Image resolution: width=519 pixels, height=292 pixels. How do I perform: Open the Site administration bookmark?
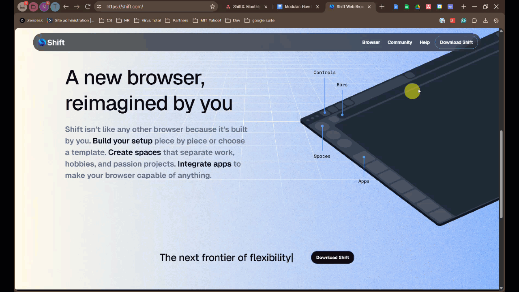pyautogui.click(x=71, y=20)
